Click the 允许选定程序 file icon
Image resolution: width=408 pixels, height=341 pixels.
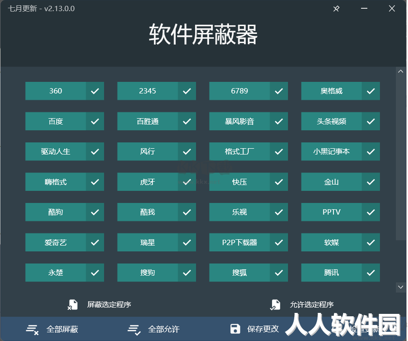pyautogui.click(x=275, y=305)
